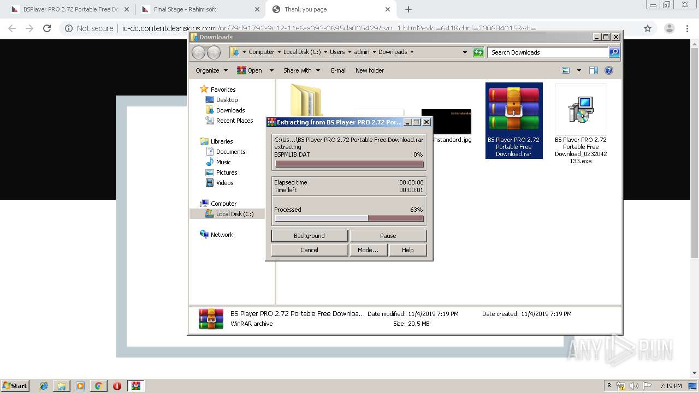Click the Change your view icon
The height and width of the screenshot is (393, 699).
[x=566, y=70]
